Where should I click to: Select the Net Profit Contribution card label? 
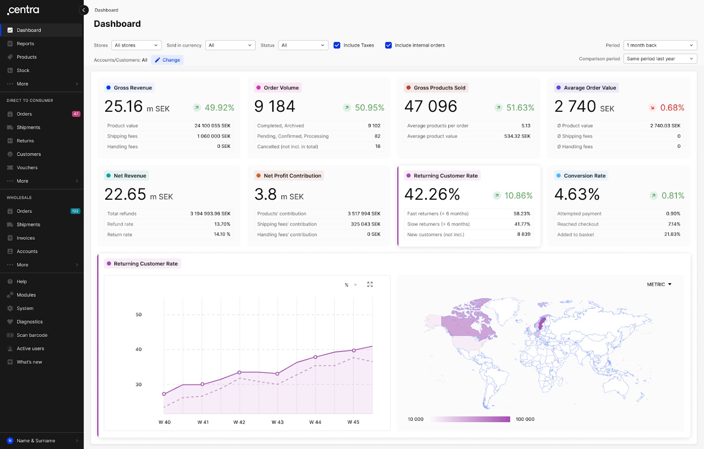click(x=289, y=176)
